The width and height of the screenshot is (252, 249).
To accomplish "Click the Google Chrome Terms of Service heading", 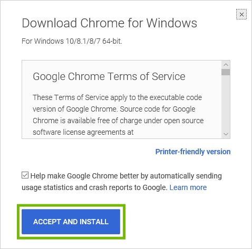I will point(109,76).
